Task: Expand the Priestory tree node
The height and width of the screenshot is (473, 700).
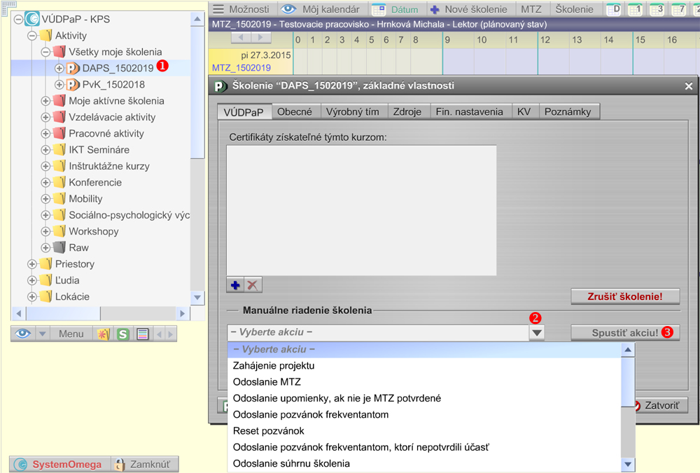Action: pyautogui.click(x=32, y=264)
